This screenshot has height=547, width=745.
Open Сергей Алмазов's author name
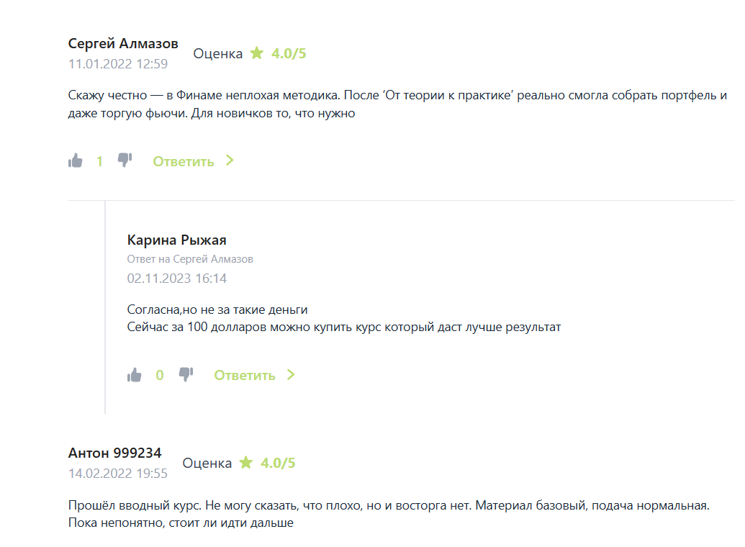[123, 44]
